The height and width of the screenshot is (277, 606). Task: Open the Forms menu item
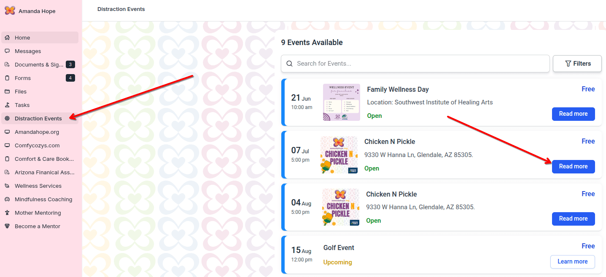(23, 78)
